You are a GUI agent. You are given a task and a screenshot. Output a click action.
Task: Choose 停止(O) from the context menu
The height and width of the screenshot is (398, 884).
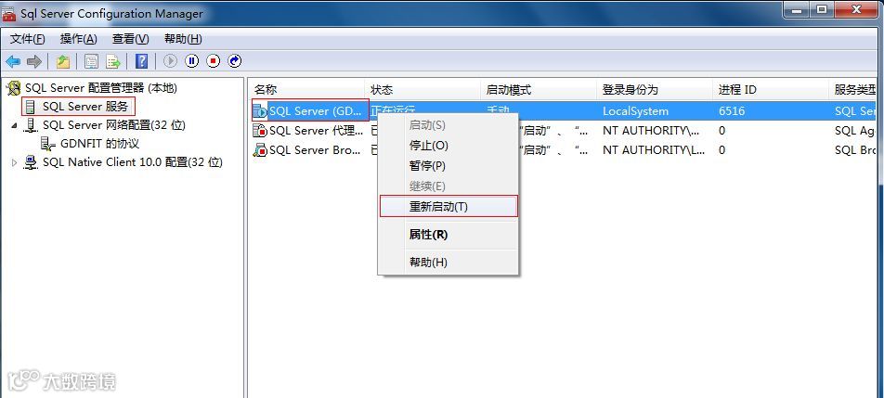pyautogui.click(x=448, y=146)
